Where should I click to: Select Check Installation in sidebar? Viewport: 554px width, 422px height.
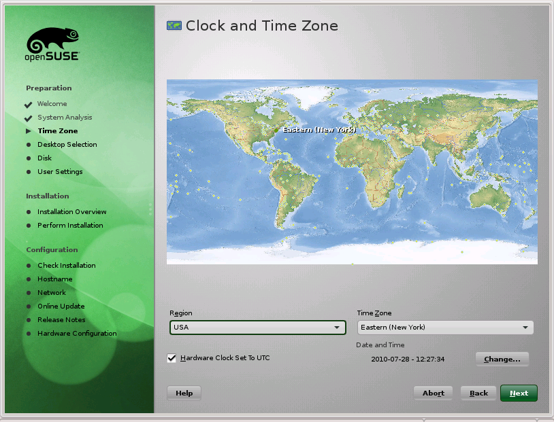[x=67, y=265]
